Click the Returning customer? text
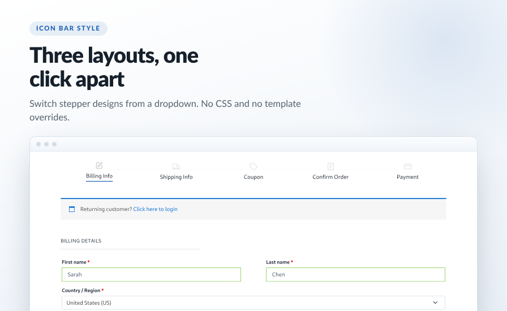507x311 pixels. coord(106,209)
